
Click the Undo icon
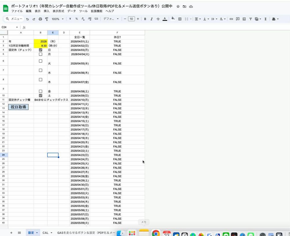coord(28,19)
